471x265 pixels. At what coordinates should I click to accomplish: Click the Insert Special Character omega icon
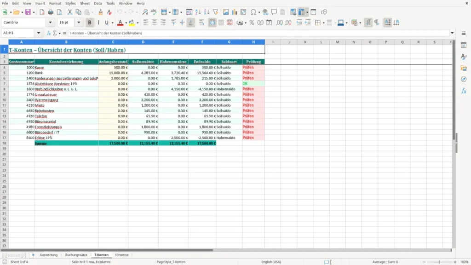coord(253,12)
